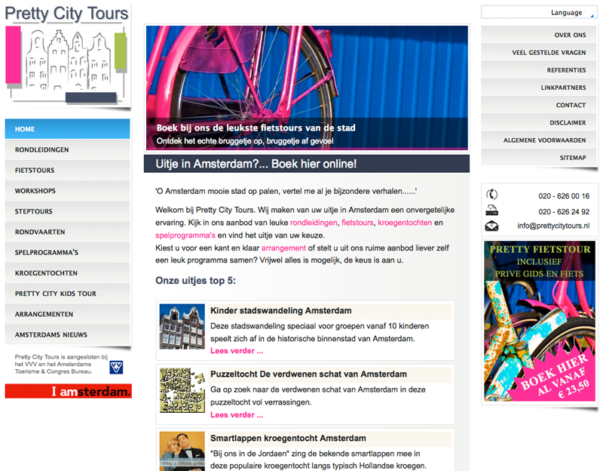This screenshot has width=603, height=471.
Task: Click the puzzle pieces thumbnail
Action: click(182, 390)
